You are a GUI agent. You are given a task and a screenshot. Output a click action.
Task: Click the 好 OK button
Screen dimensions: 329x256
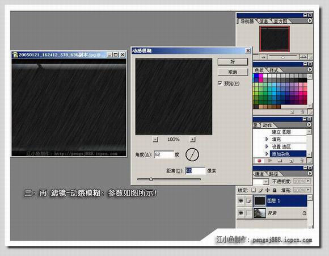coord(233,62)
